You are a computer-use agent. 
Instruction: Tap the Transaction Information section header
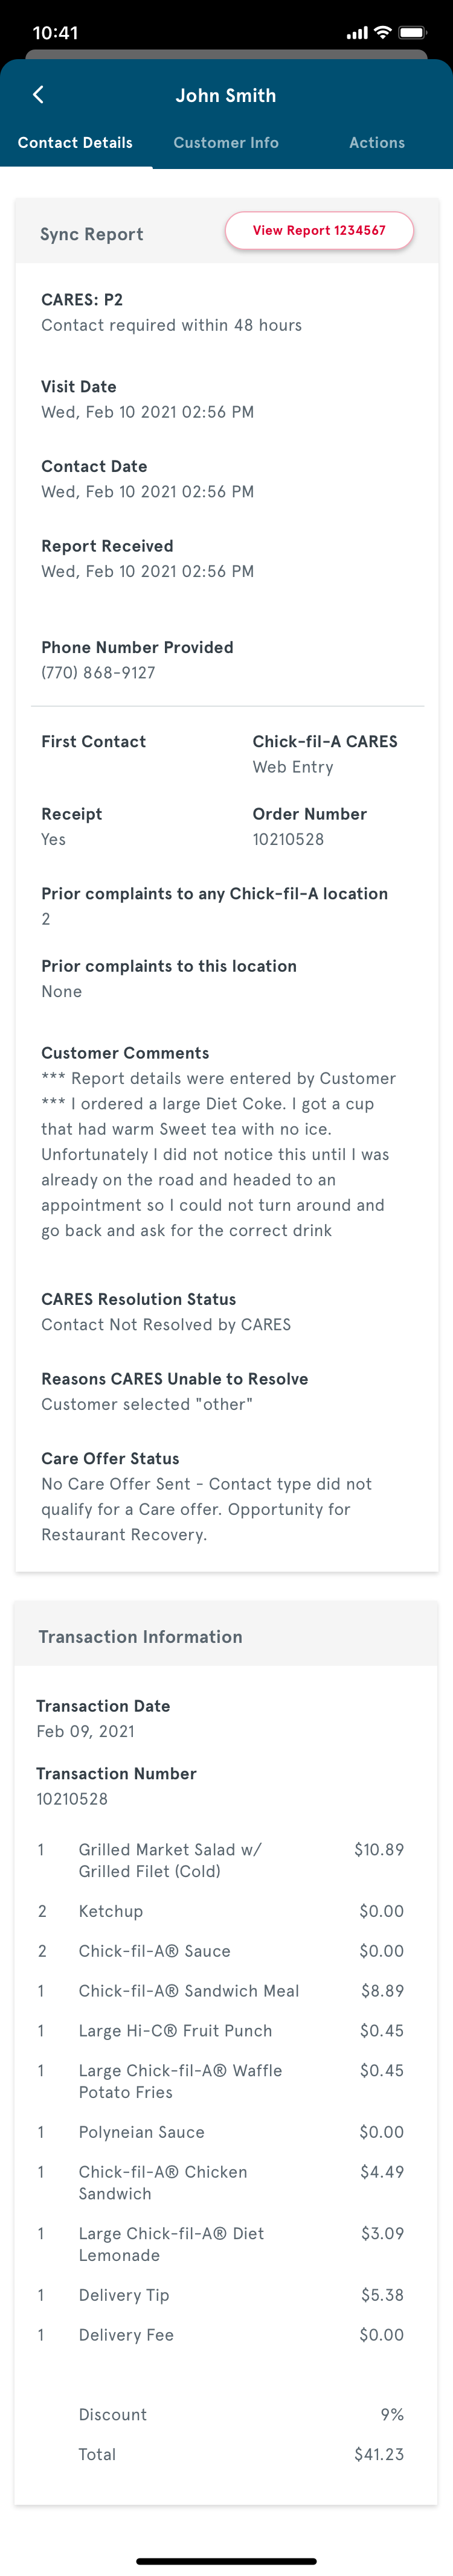[x=140, y=1637]
